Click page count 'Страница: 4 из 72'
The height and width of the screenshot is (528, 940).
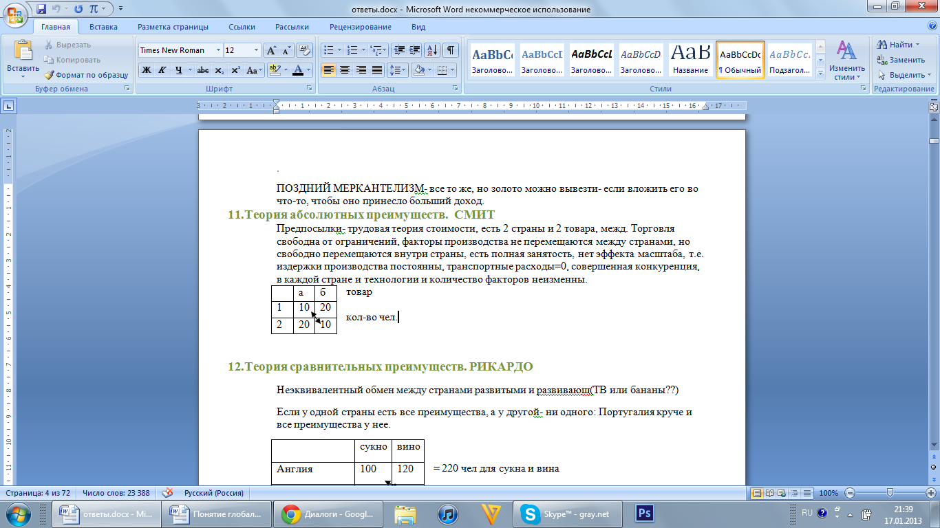pyautogui.click(x=36, y=493)
